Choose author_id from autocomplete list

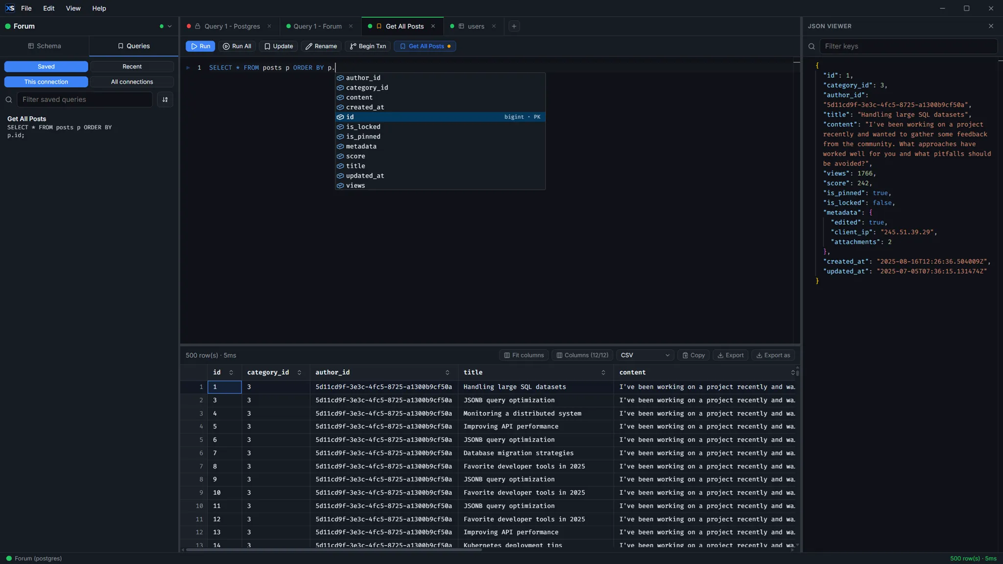[440, 78]
